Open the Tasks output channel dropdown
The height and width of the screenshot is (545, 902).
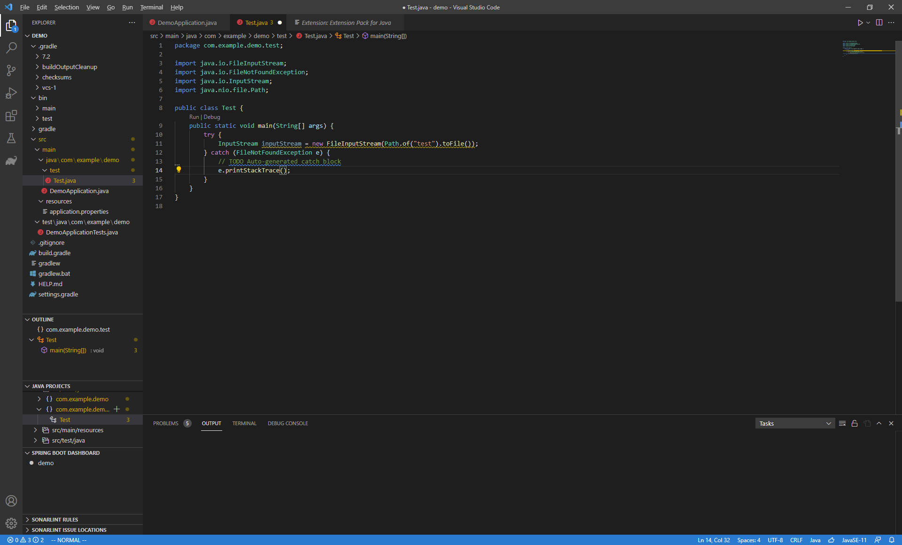click(794, 423)
